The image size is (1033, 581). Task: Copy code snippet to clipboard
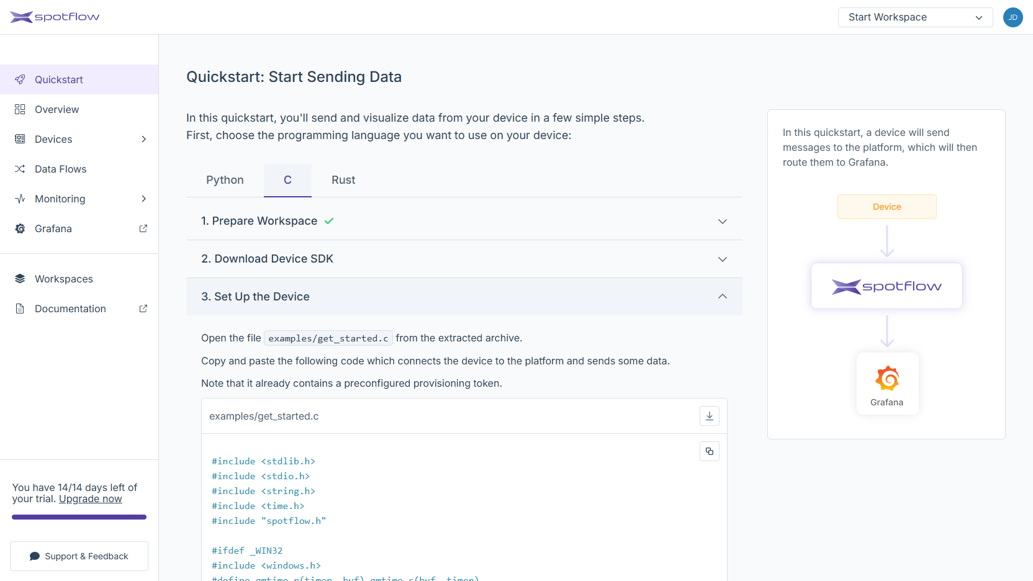tap(709, 451)
